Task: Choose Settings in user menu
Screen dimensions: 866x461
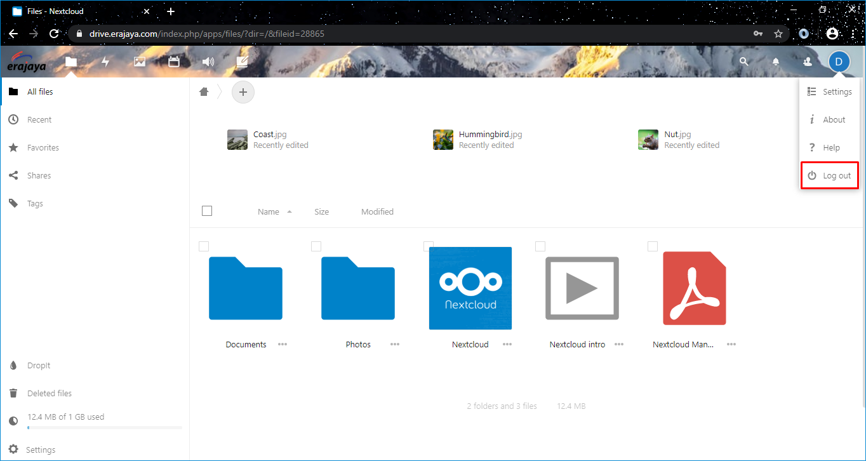Action: [x=830, y=91]
